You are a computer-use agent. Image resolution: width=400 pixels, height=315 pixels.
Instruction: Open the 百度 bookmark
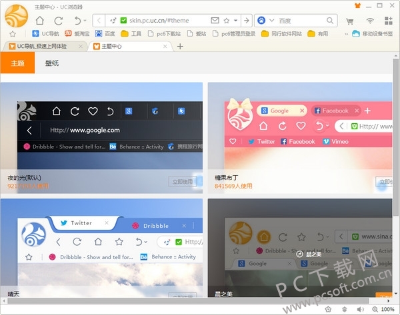pos(105,33)
